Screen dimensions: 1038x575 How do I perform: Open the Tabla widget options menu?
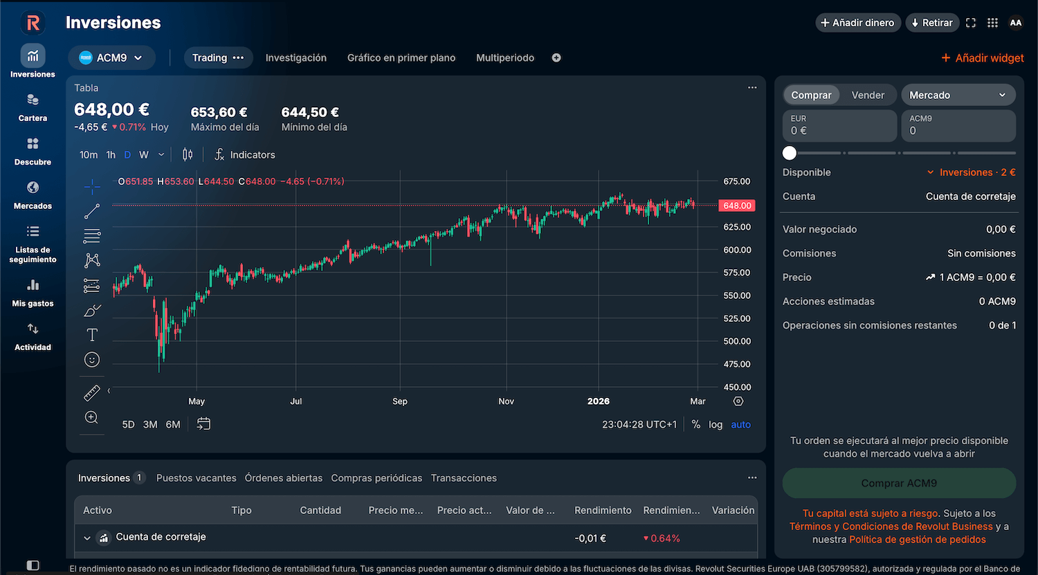[752, 88]
